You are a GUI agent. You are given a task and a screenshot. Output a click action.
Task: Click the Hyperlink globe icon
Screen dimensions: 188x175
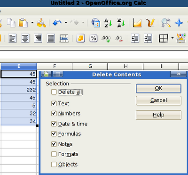[x=96, y=23]
